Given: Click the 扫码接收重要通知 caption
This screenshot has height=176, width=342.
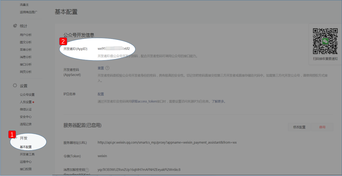Looking at the screenshot, I should (325, 59).
